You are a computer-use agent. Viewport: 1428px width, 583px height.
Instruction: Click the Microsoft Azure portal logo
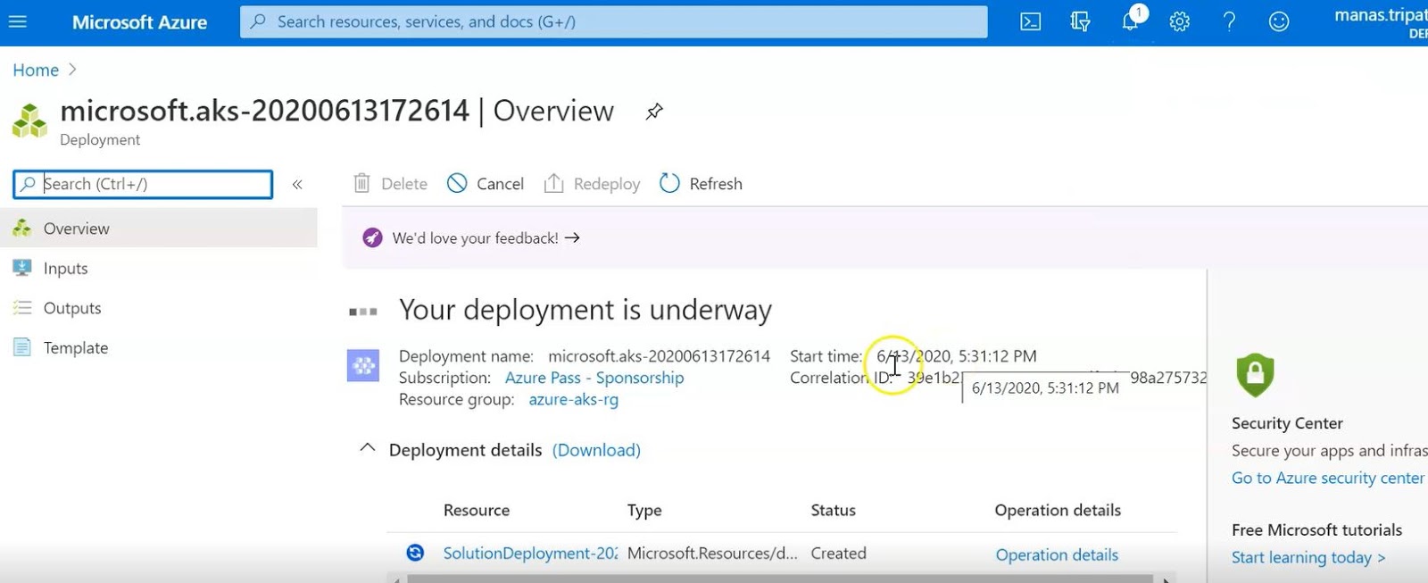139,22
